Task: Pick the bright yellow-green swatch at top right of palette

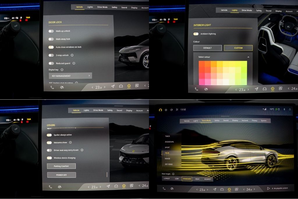Action: click(x=244, y=64)
